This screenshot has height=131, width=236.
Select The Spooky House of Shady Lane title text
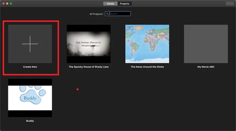tap(88, 67)
